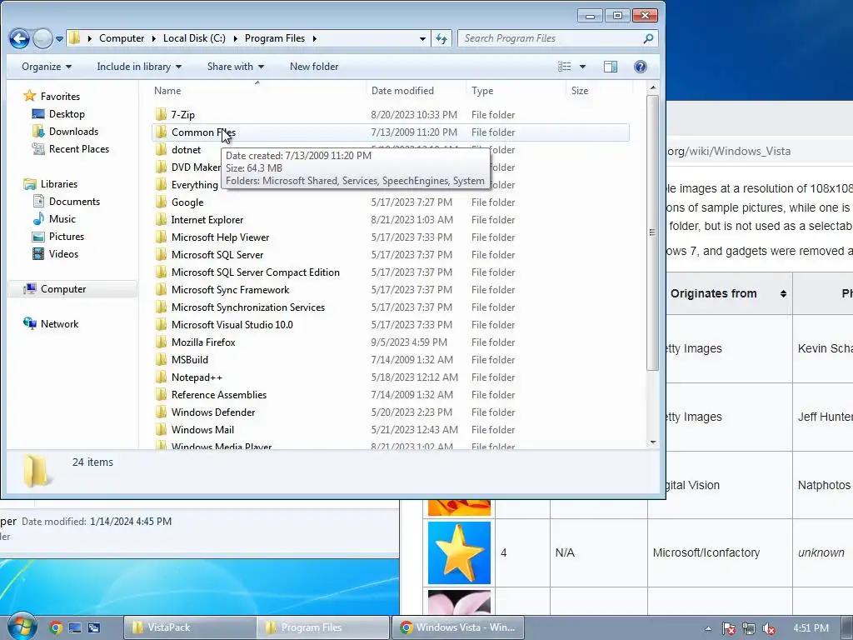The image size is (853, 640).
Task: Select the Google folder icon
Action: click(161, 202)
